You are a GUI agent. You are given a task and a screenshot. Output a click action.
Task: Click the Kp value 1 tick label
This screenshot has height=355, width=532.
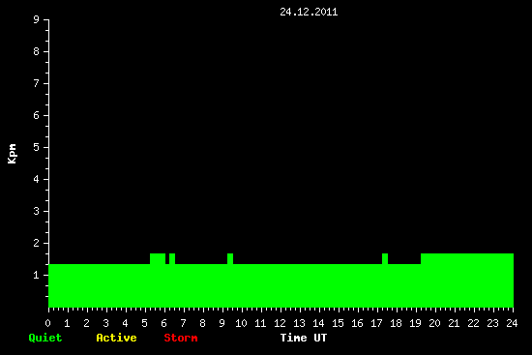[x=37, y=276]
